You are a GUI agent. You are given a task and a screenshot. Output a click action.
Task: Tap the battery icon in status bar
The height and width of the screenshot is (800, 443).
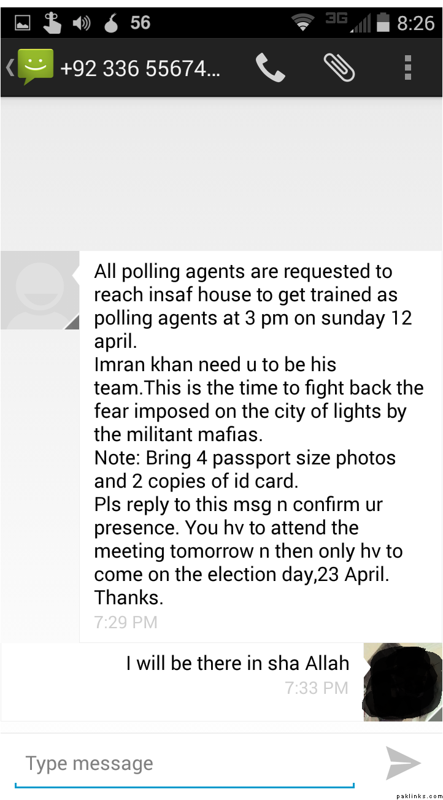point(383,23)
